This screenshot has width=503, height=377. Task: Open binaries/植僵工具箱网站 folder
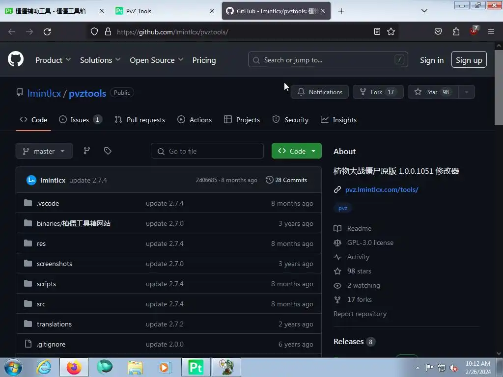pos(74,223)
